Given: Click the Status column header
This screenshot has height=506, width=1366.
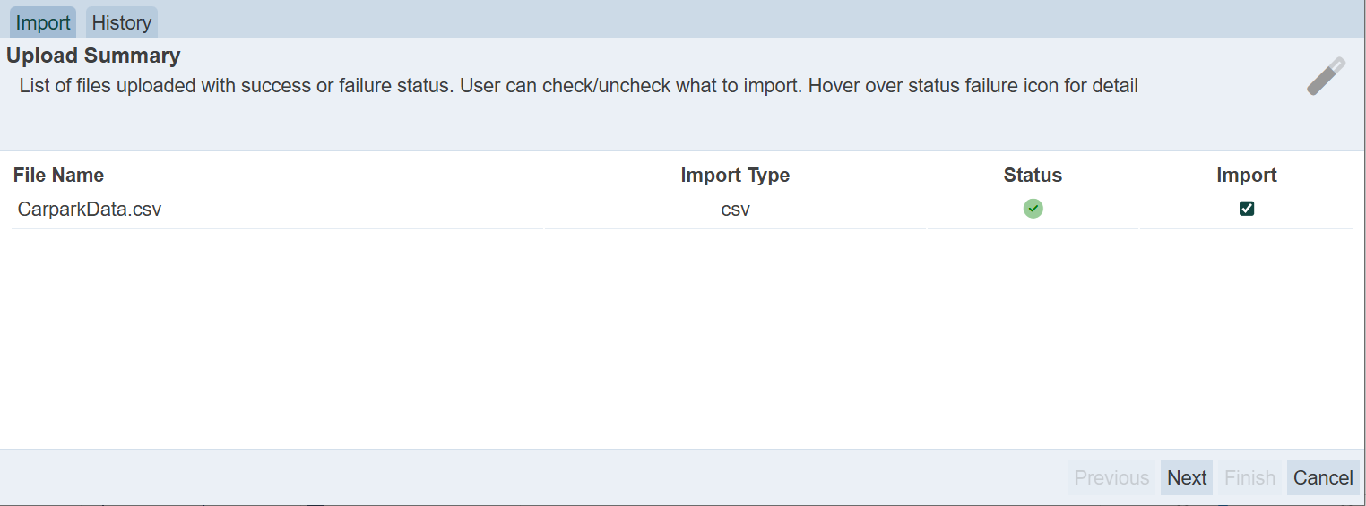Looking at the screenshot, I should (x=1033, y=175).
